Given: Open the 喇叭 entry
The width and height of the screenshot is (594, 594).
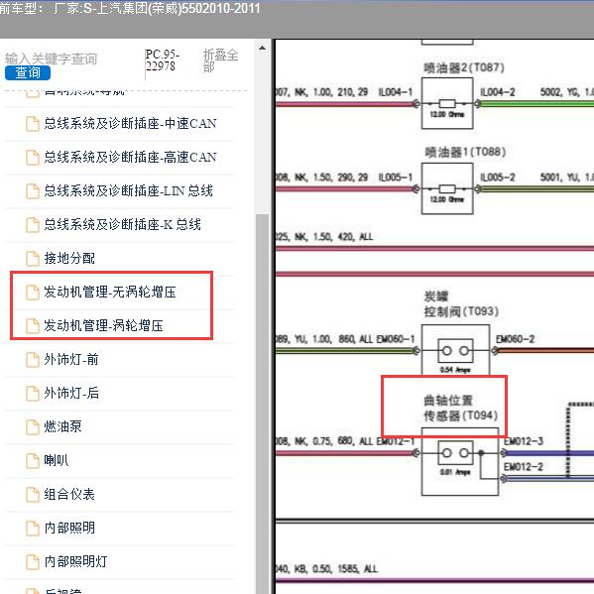Looking at the screenshot, I should (57, 461).
